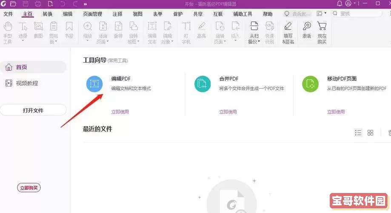Image resolution: width=391 pixels, height=213 pixels.
Task: Switch to the Home (主页) tab
Action: (27, 14)
